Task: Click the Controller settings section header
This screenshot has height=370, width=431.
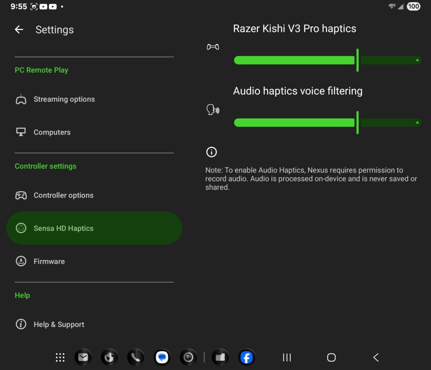Action: coord(45,166)
